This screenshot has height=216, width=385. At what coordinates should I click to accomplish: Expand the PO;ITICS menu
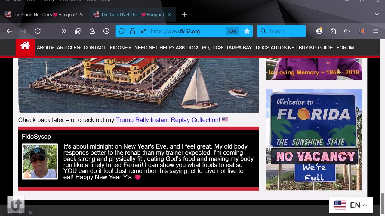tap(212, 48)
